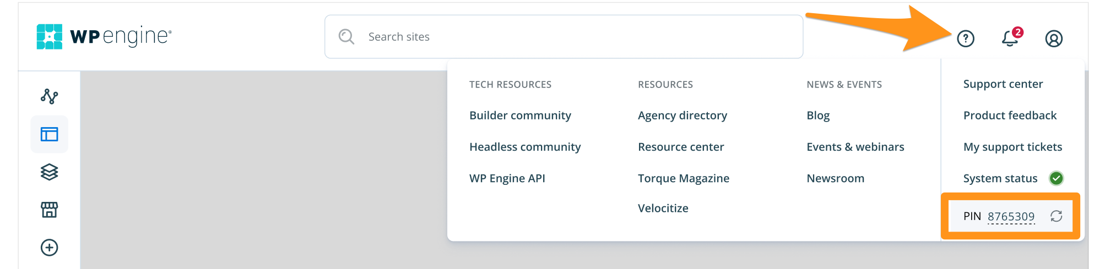This screenshot has height=269, width=1094.
Task: Open the stacked layers sidebar icon
Action: (x=50, y=172)
